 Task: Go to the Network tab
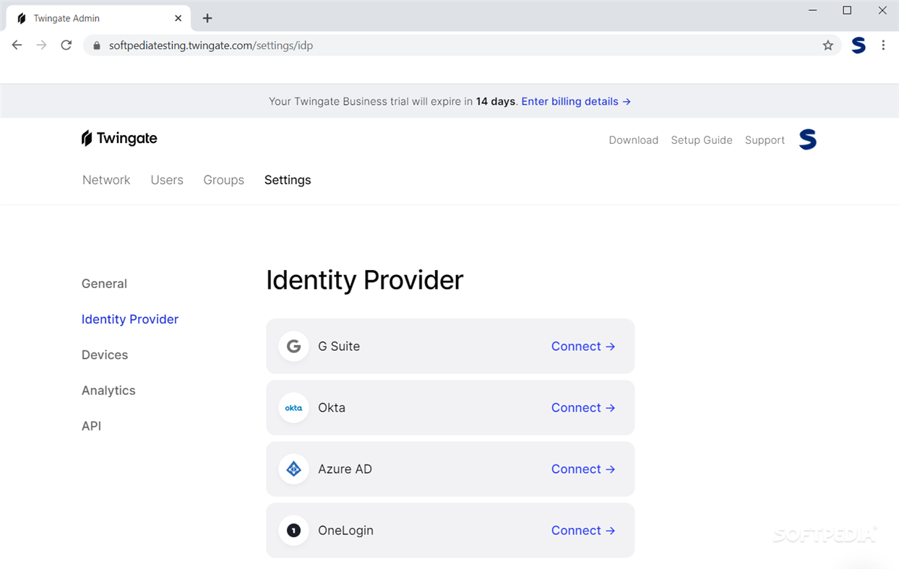click(x=106, y=180)
